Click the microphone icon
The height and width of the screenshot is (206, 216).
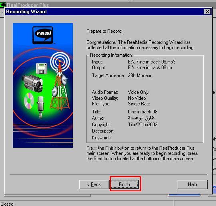pos(40,107)
